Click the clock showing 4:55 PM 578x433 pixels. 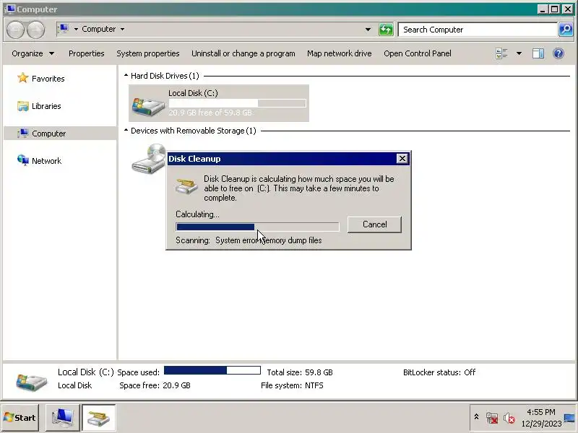pyautogui.click(x=540, y=412)
